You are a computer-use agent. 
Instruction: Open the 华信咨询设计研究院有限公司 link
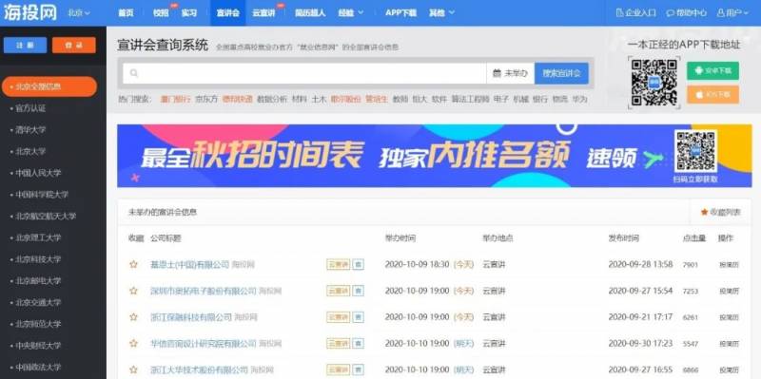(x=203, y=343)
